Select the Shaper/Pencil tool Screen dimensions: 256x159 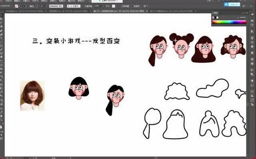tap(2, 54)
